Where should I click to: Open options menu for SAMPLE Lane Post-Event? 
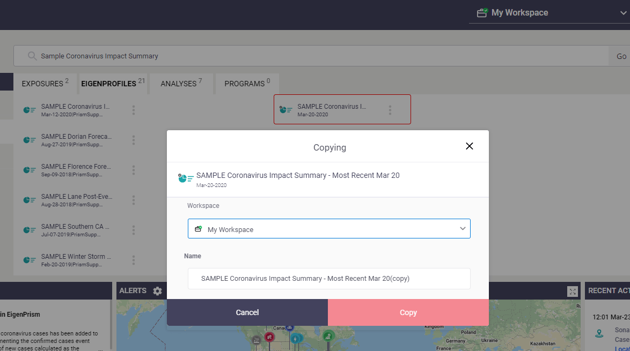click(x=134, y=200)
